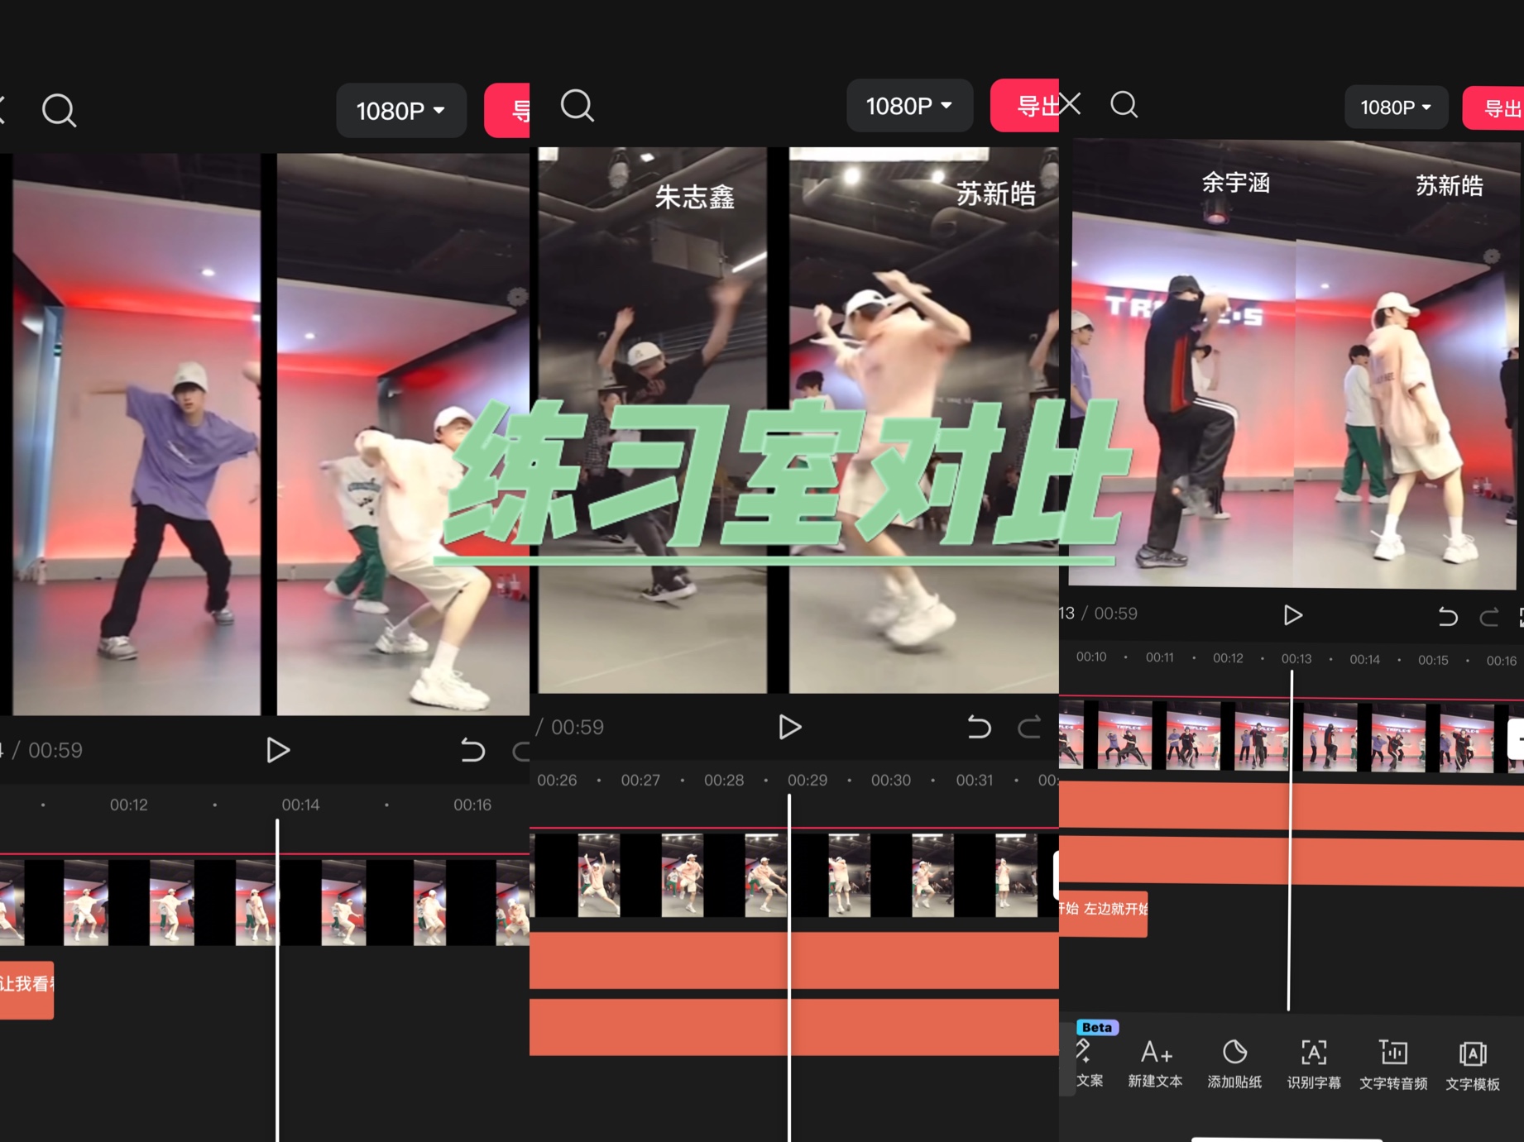Expand the 1080P dropdown in the right panel
The height and width of the screenshot is (1142, 1524).
pos(1395,108)
